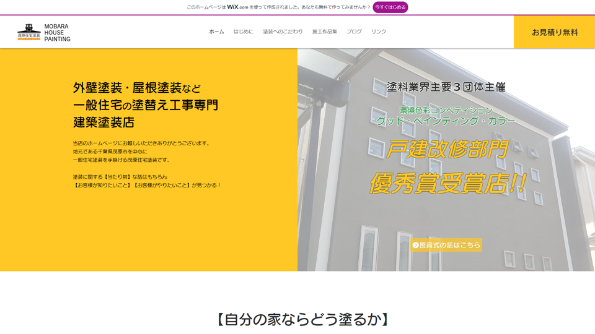
Task: Click the intro paragraph starting 当店のホームページに
Action: tap(141, 143)
